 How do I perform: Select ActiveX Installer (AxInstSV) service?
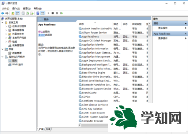(x=113, y=28)
